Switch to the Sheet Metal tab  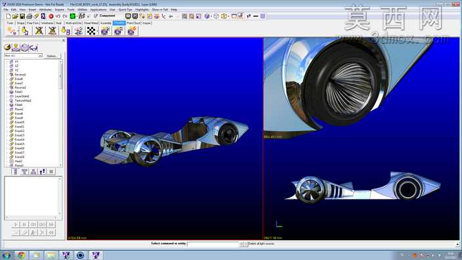tap(91, 23)
